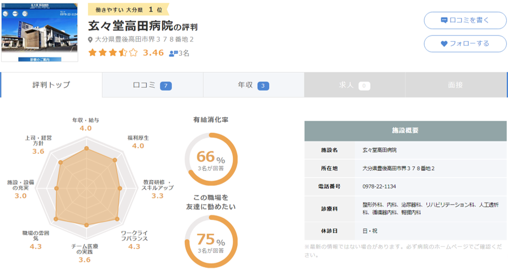Click the radar chart center

pos(87,188)
